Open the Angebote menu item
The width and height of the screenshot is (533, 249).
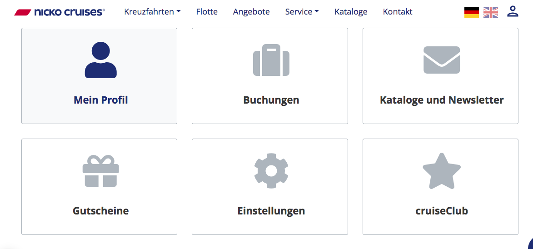pos(251,12)
